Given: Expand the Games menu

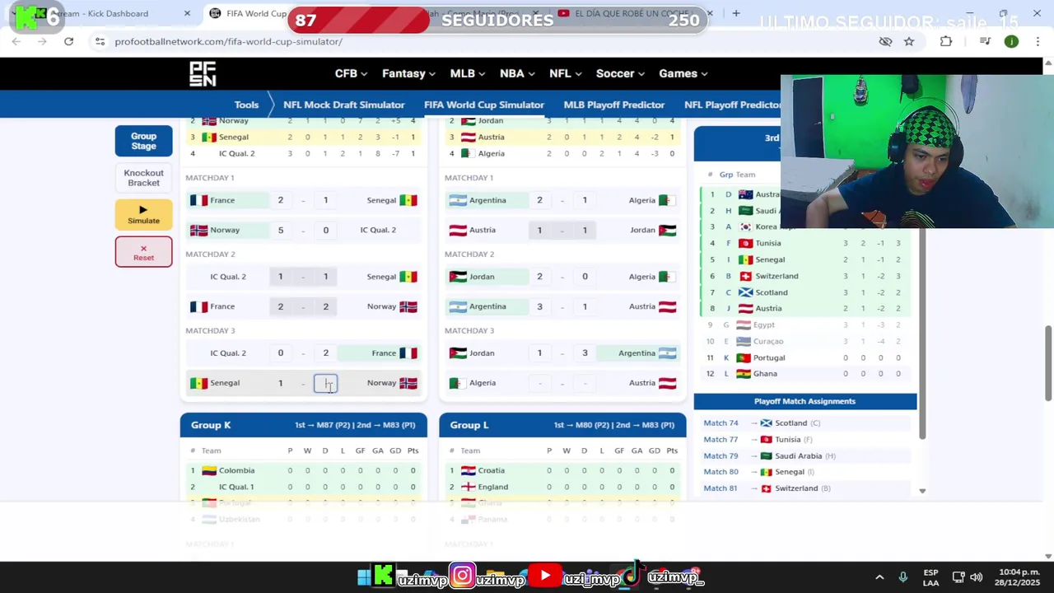Looking at the screenshot, I should tap(683, 73).
